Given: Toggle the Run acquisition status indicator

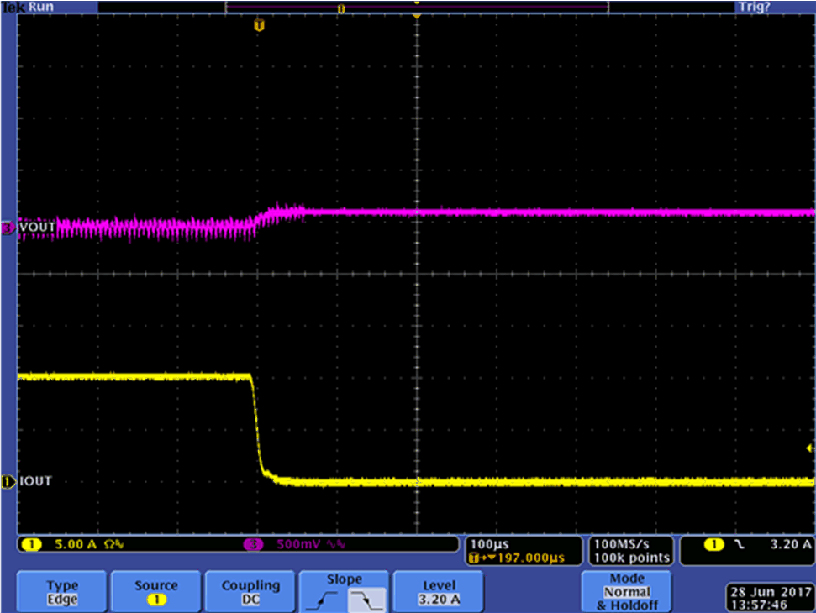Looking at the screenshot, I should (42, 7).
